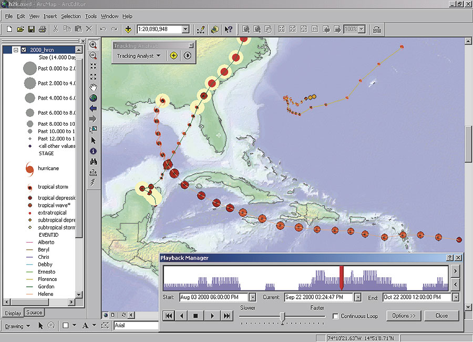Open Playback Manager clock icon
473x342 pixels.
click(x=187, y=56)
